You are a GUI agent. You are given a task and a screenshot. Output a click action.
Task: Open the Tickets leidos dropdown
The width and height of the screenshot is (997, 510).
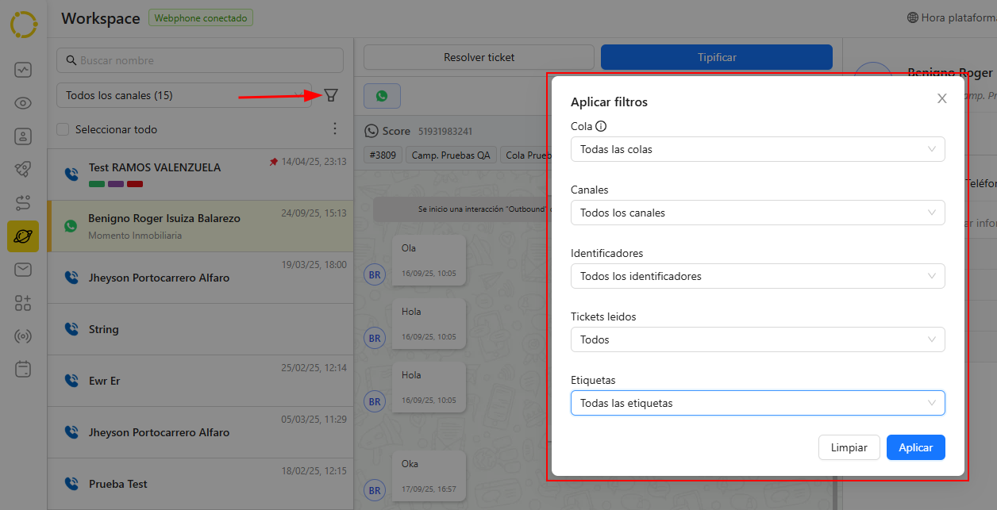tap(757, 339)
